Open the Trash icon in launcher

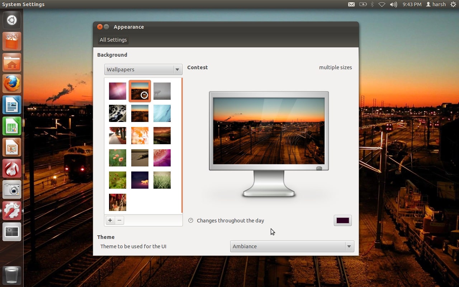(x=12, y=275)
